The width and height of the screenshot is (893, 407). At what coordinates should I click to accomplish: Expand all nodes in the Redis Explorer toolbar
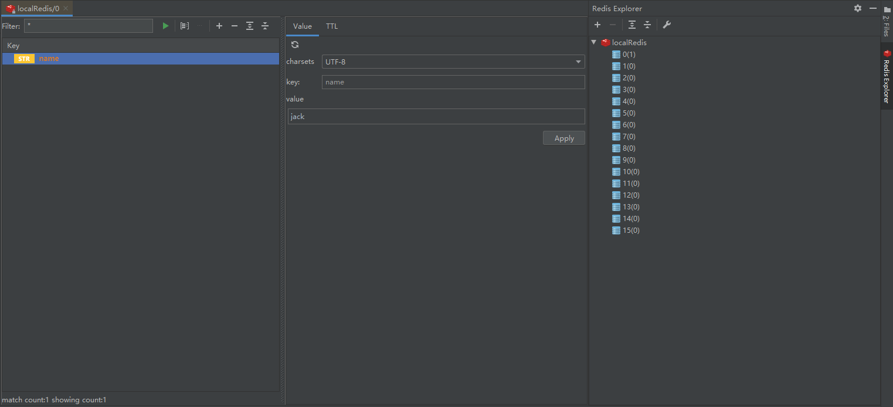point(632,25)
